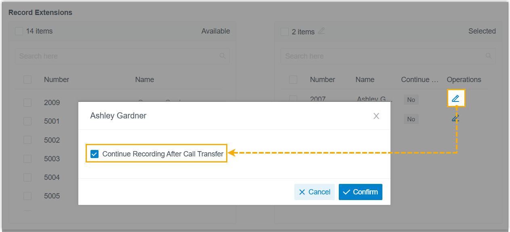
Task: Focus the Available list search field
Action: pyautogui.click(x=117, y=56)
